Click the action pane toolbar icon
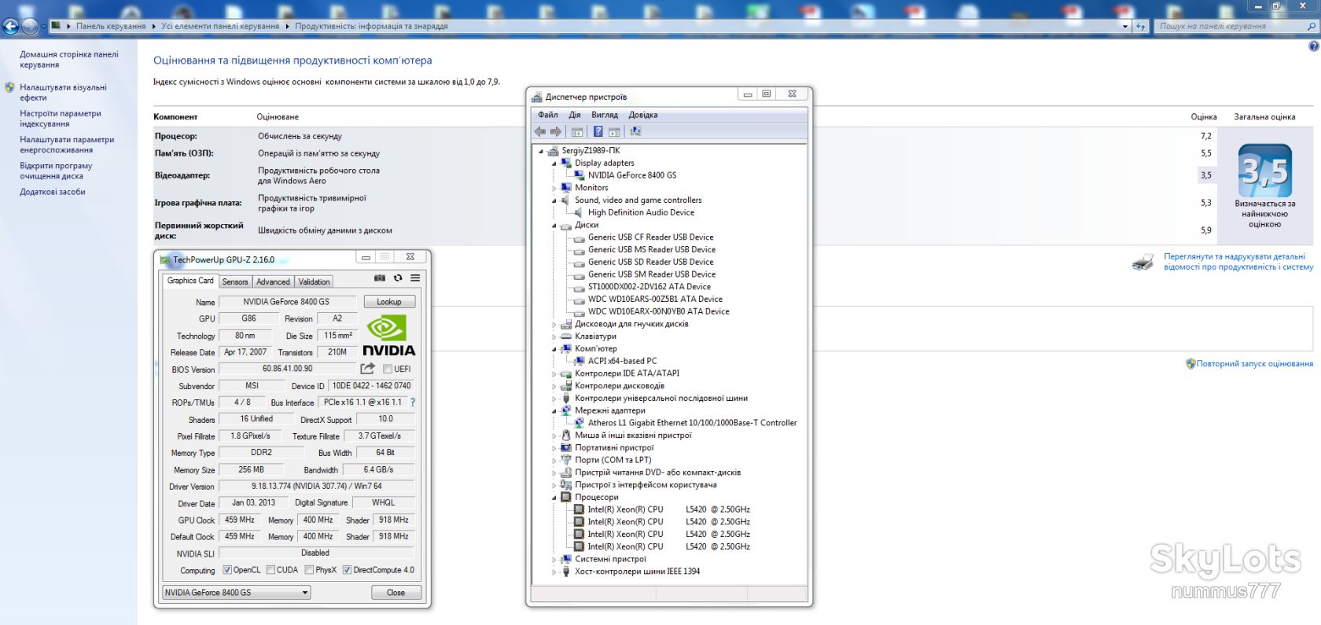This screenshot has height=625, width=1321. [x=614, y=131]
